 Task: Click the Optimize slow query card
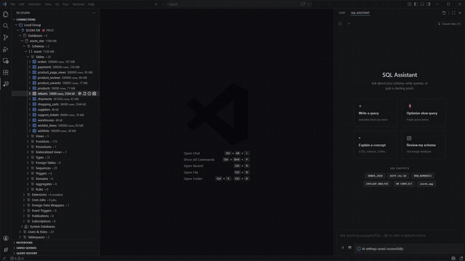(424, 113)
